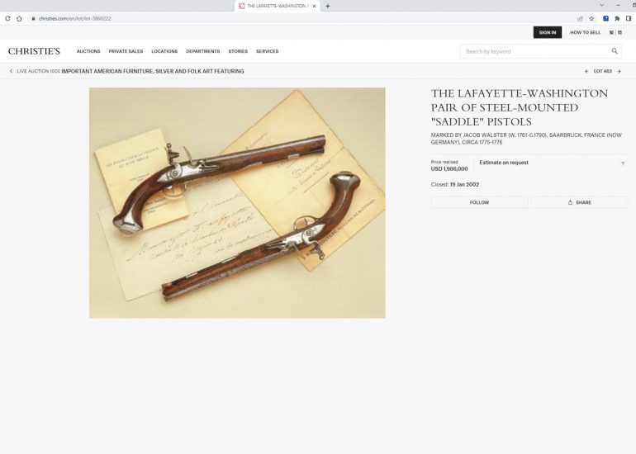Go to previous lot arrow
This screenshot has height=454, width=636.
(x=586, y=71)
